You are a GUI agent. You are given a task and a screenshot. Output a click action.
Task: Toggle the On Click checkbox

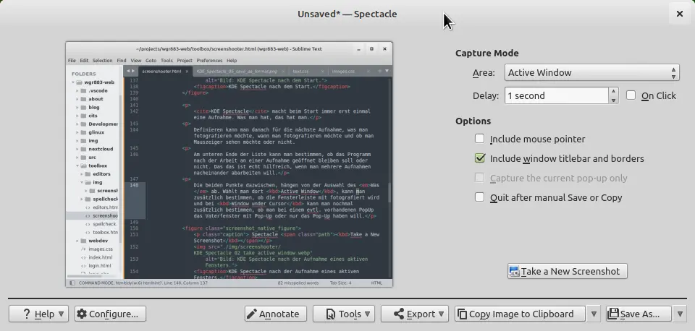click(631, 95)
